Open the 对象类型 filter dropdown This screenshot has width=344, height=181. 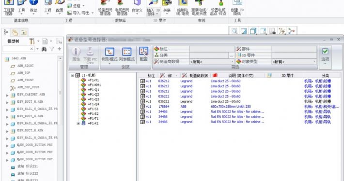[x=294, y=62]
